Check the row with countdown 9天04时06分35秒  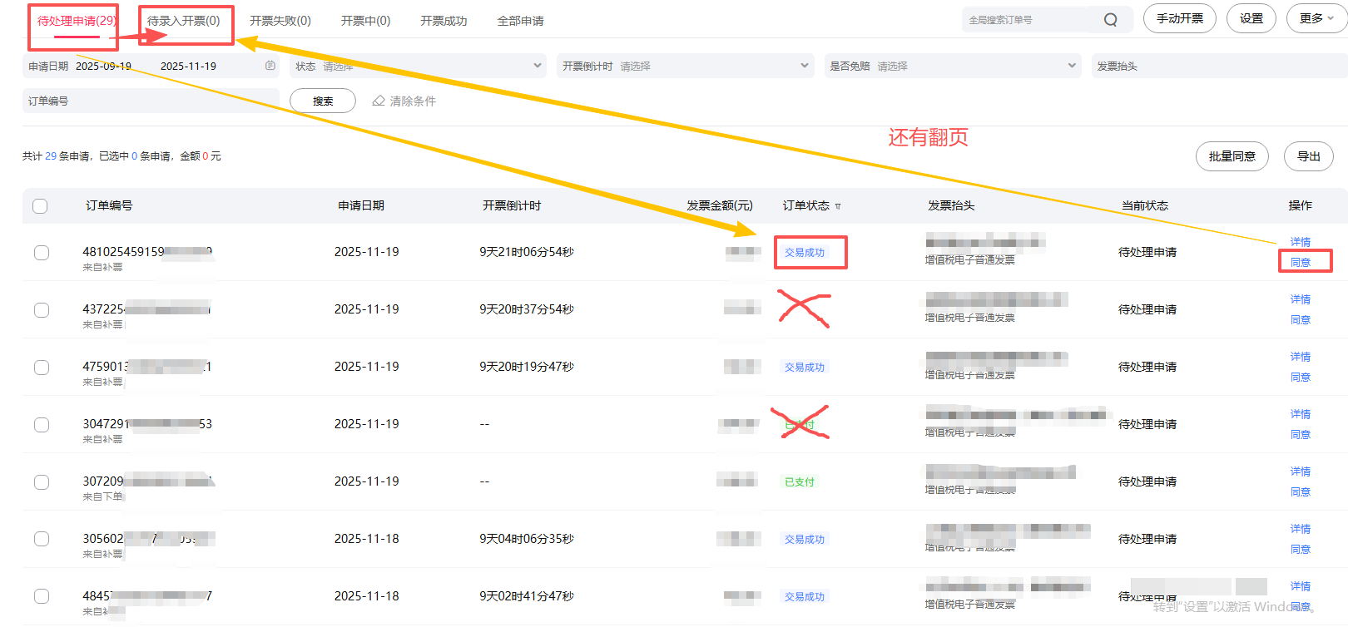coord(42,539)
